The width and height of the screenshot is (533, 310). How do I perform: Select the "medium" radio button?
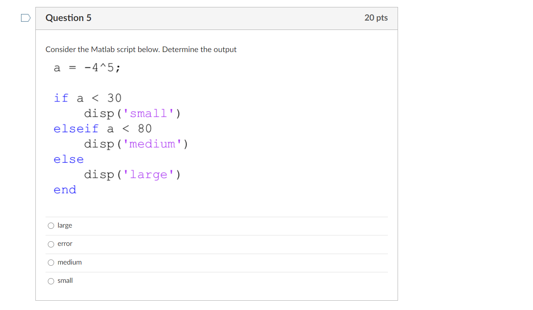coord(51,262)
